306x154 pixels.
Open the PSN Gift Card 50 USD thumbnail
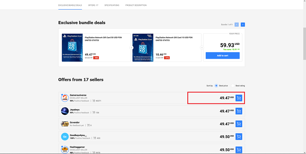(x=72, y=47)
